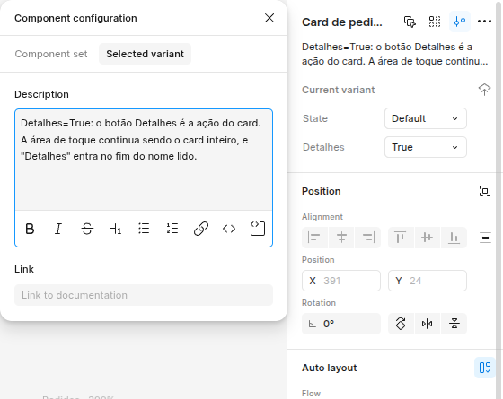The image size is (503, 399).
Task: Flip vertically with the flip icon
Action: (x=454, y=324)
